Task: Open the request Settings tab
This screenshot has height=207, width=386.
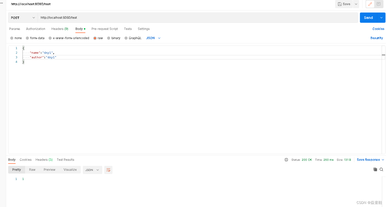Action: coord(144,29)
